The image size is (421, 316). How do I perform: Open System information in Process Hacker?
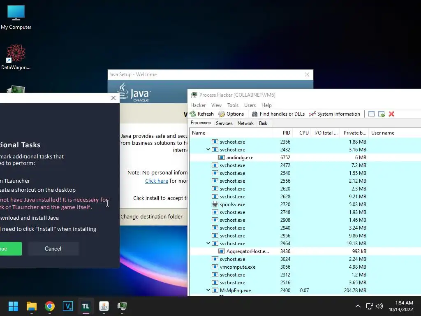(335, 114)
